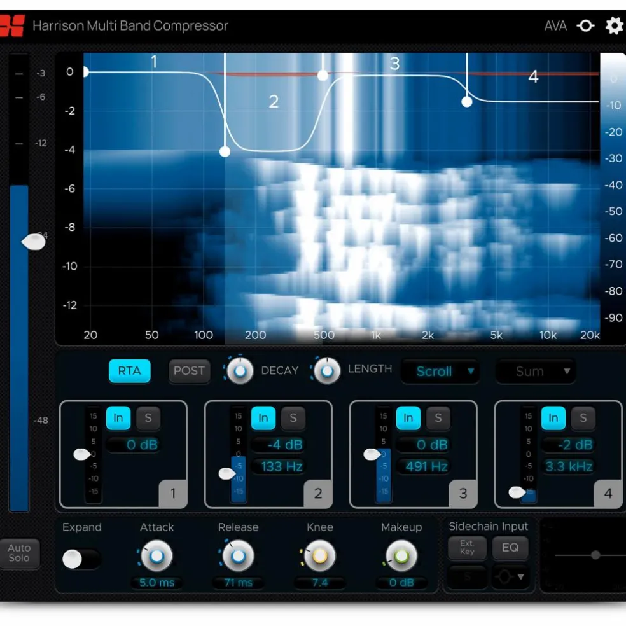Click band 4 frequency 3.3 kHz
The width and height of the screenshot is (626, 626).
pyautogui.click(x=568, y=466)
